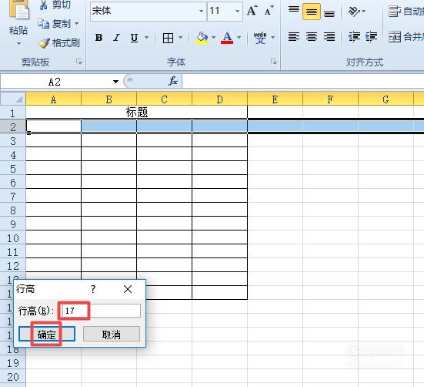The image size is (424, 387).
Task: Select row 2 header
Action: (x=13, y=126)
